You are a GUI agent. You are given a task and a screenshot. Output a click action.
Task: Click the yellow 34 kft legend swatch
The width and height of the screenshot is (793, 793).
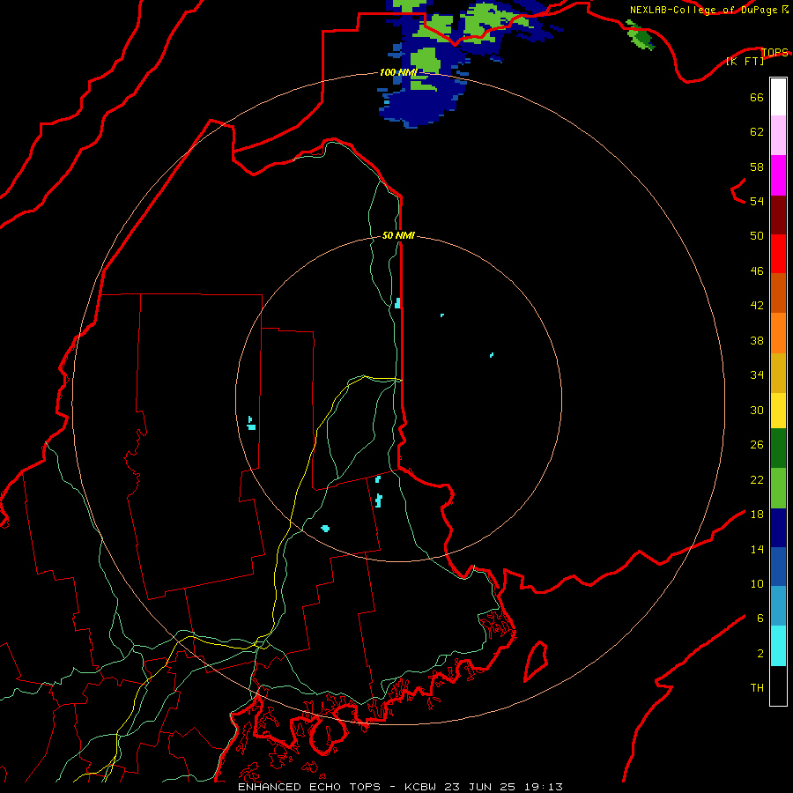pos(778,411)
